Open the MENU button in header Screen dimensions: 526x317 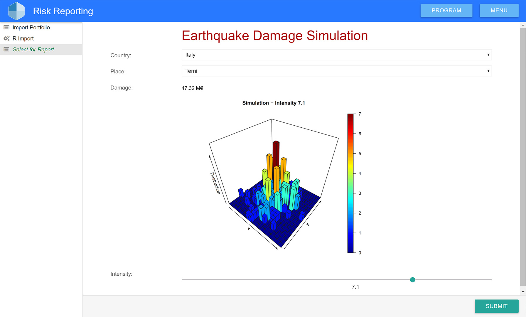pyautogui.click(x=499, y=11)
